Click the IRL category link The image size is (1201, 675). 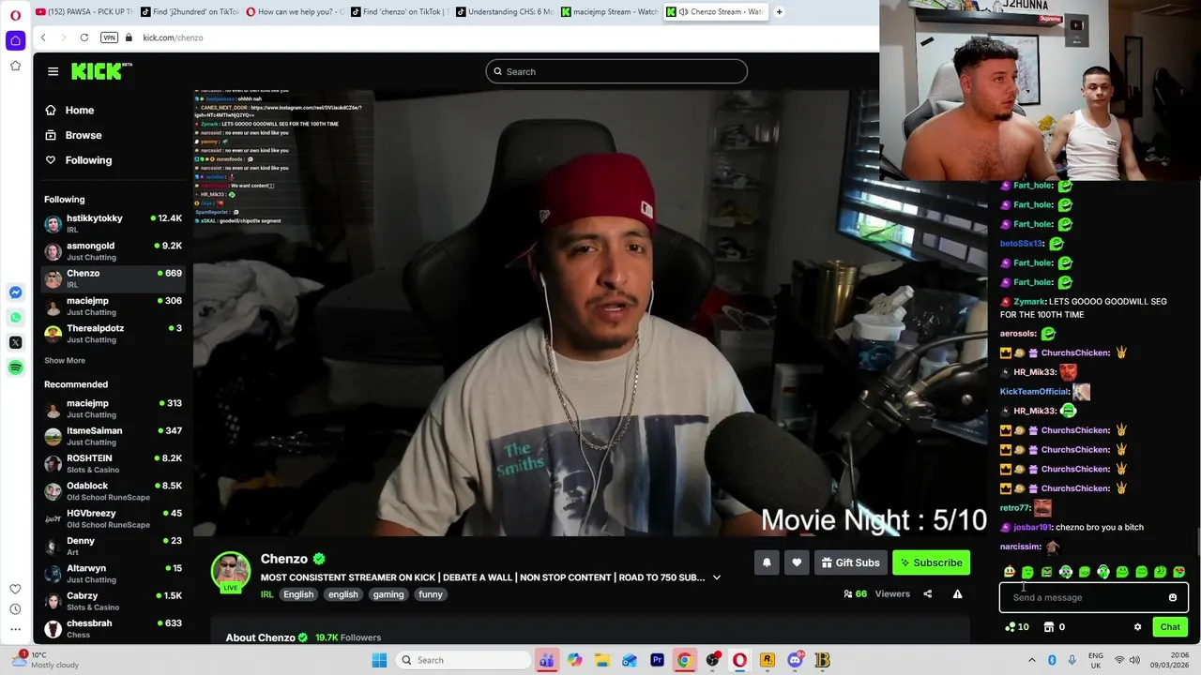(267, 594)
